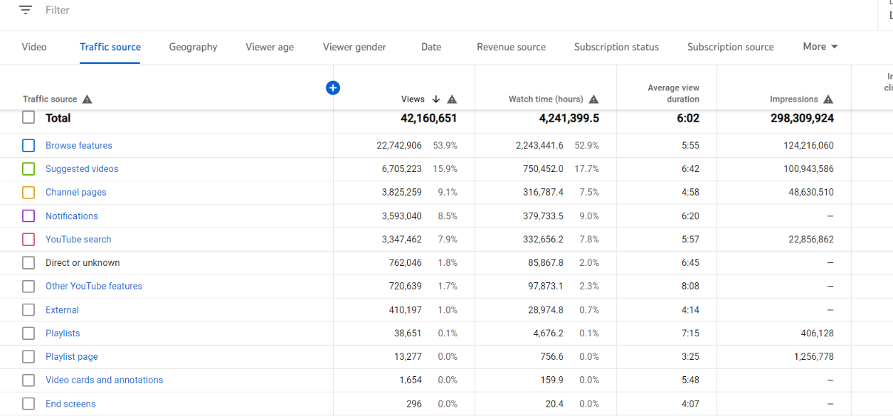The image size is (893, 416).
Task: Click the filter lines icon
Action: click(26, 10)
